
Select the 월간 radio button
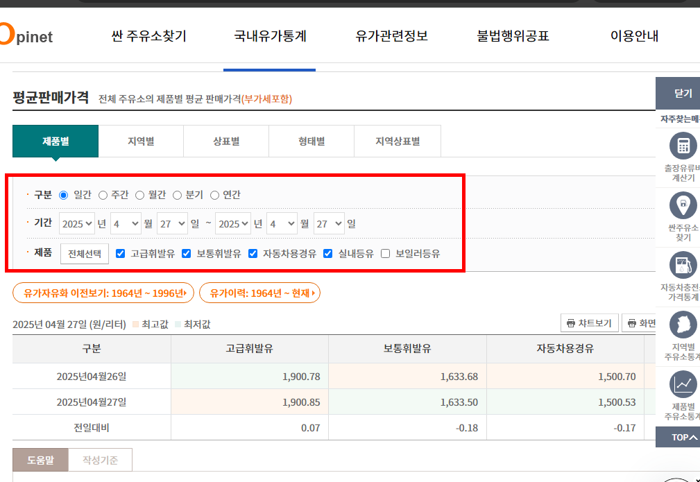pos(139,195)
